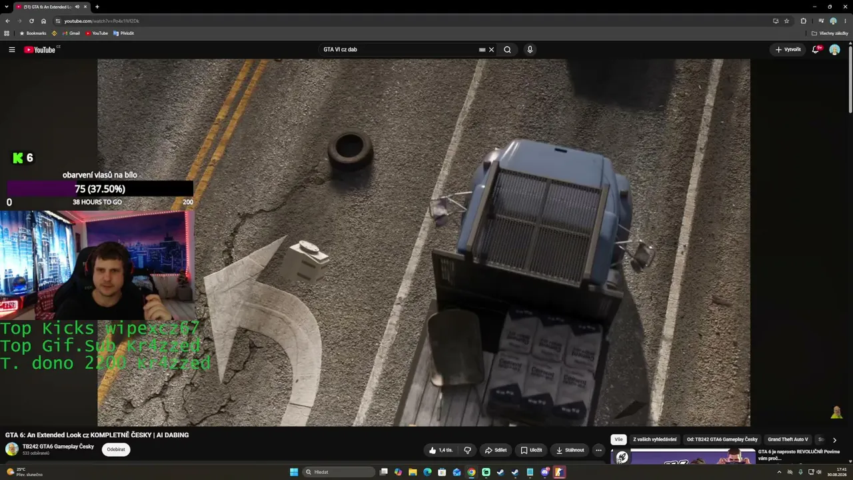Save the video with Uložit
This screenshot has width=853, height=480.
(x=531, y=450)
